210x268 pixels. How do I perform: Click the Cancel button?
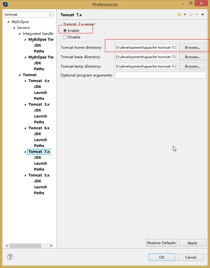191,257
